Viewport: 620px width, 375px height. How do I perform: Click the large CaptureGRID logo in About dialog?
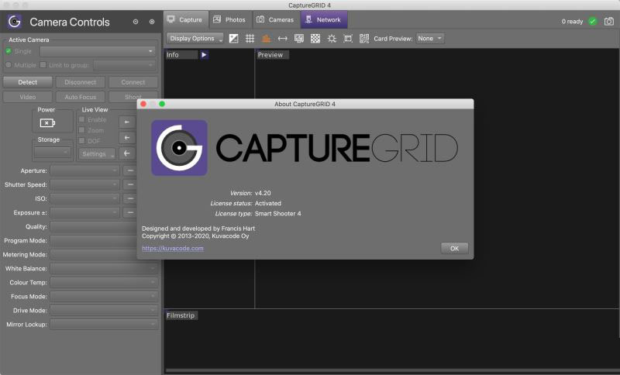click(x=180, y=147)
